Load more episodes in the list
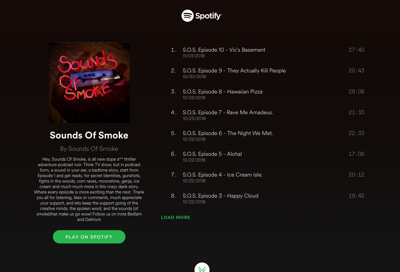 (x=176, y=217)
